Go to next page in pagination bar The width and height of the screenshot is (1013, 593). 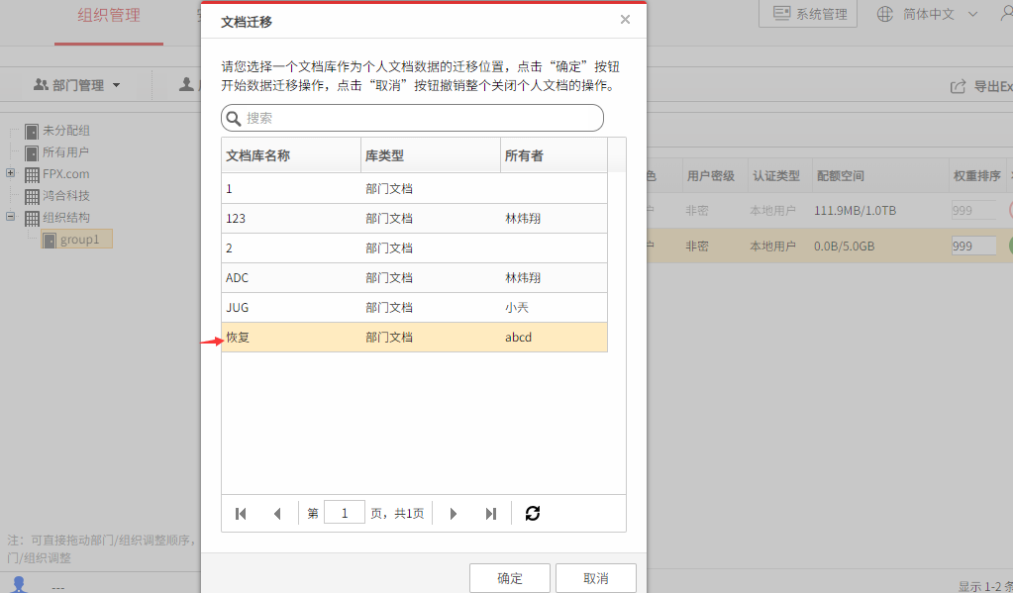[x=453, y=514]
